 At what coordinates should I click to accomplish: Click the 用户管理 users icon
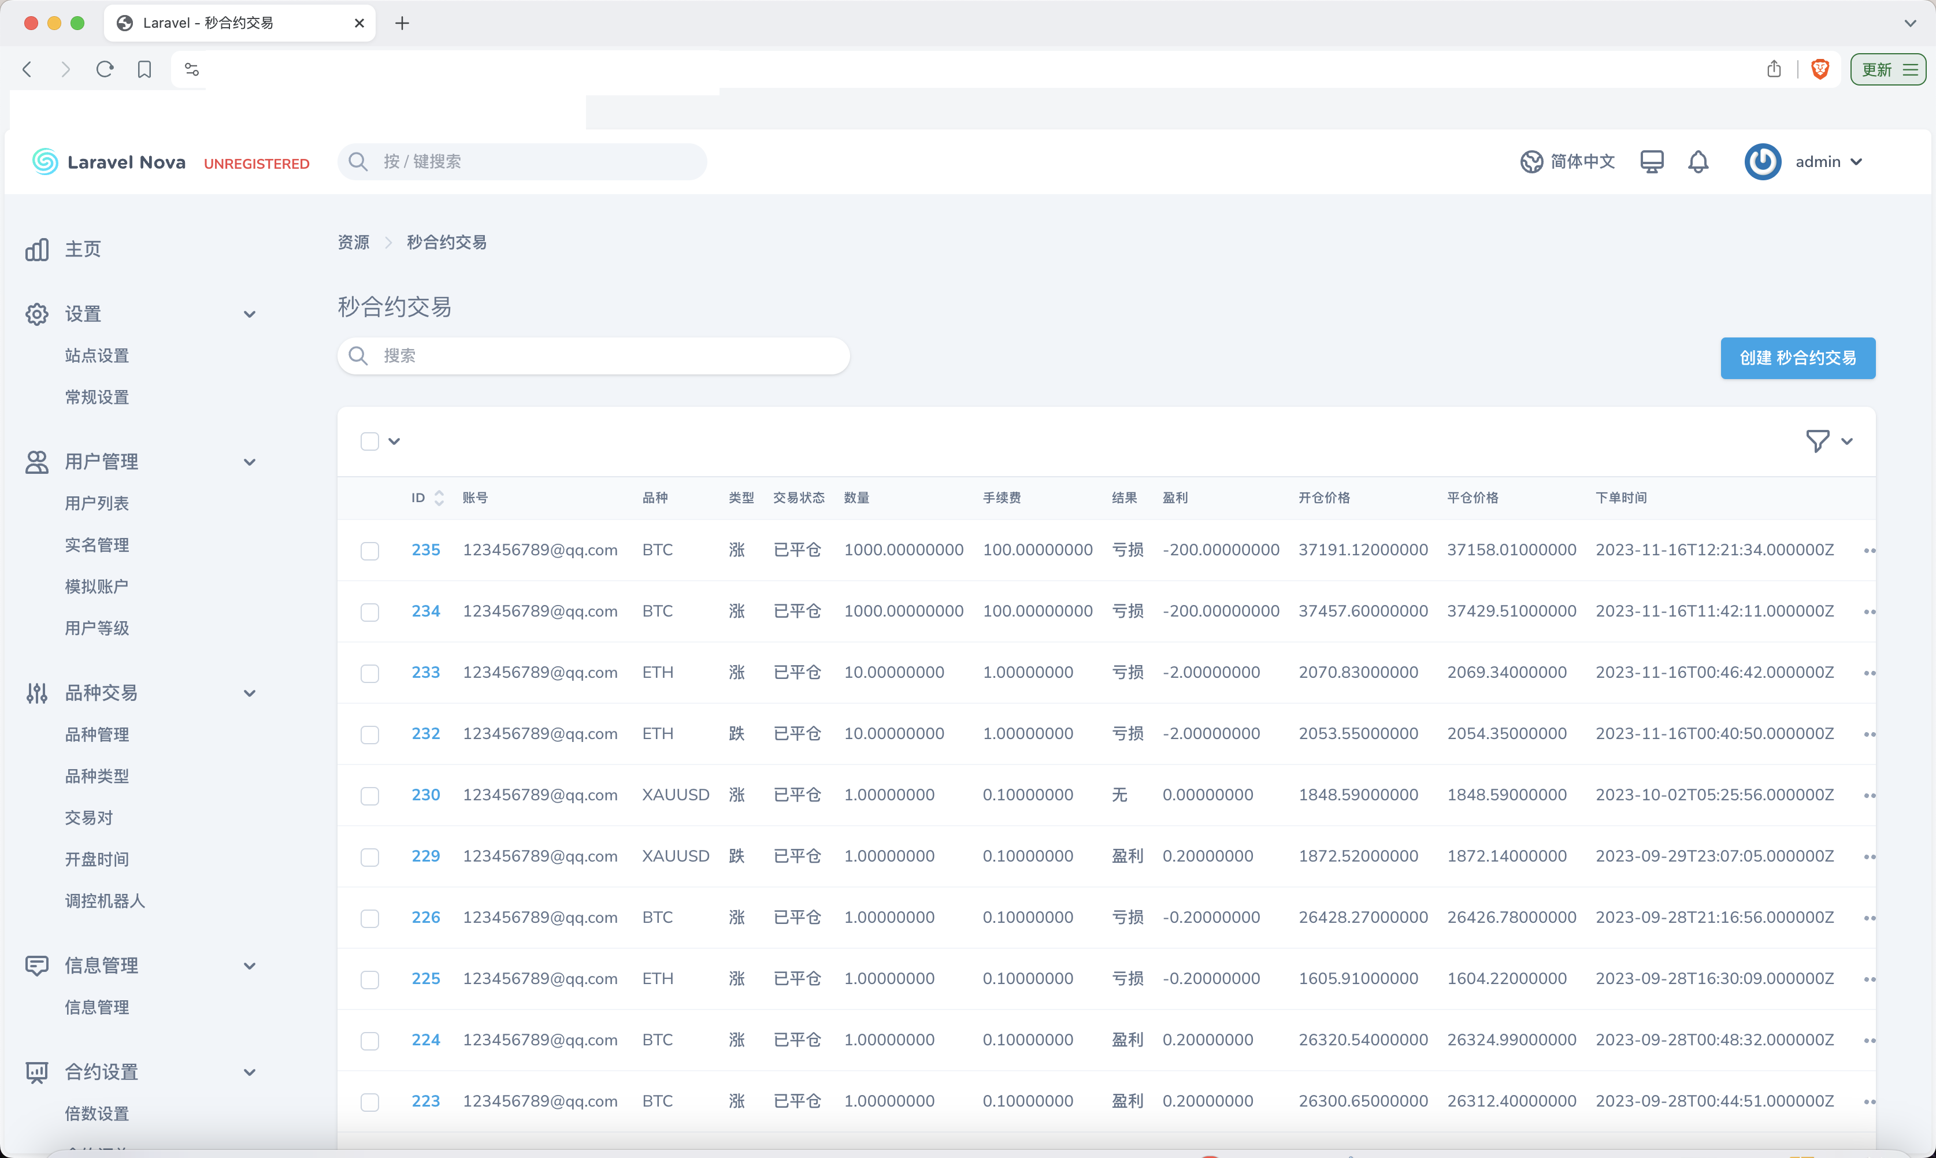pyautogui.click(x=36, y=462)
